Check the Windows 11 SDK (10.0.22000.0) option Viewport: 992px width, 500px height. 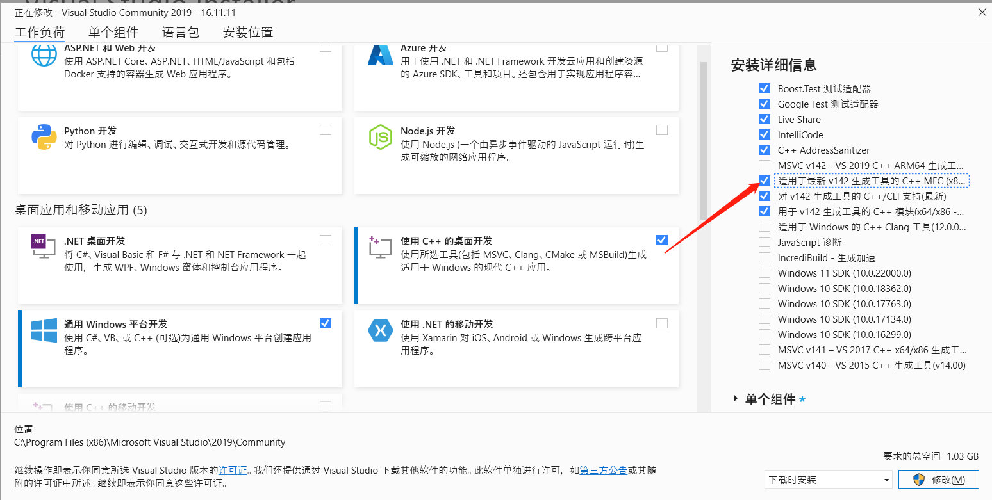(x=764, y=273)
